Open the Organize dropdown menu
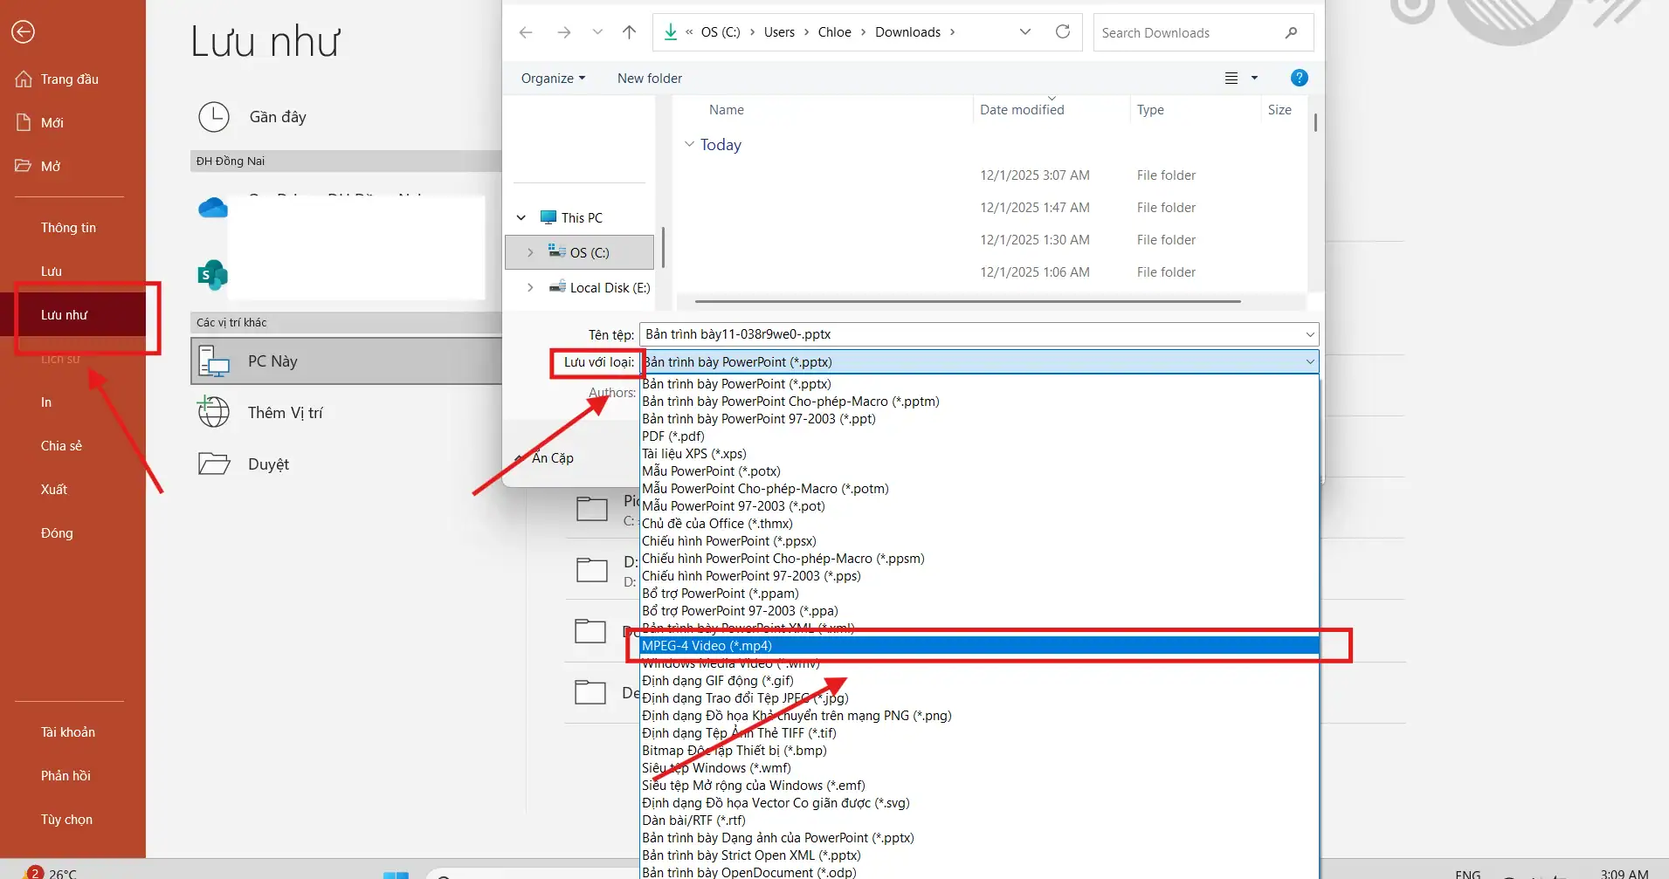The image size is (1669, 879). pyautogui.click(x=551, y=78)
